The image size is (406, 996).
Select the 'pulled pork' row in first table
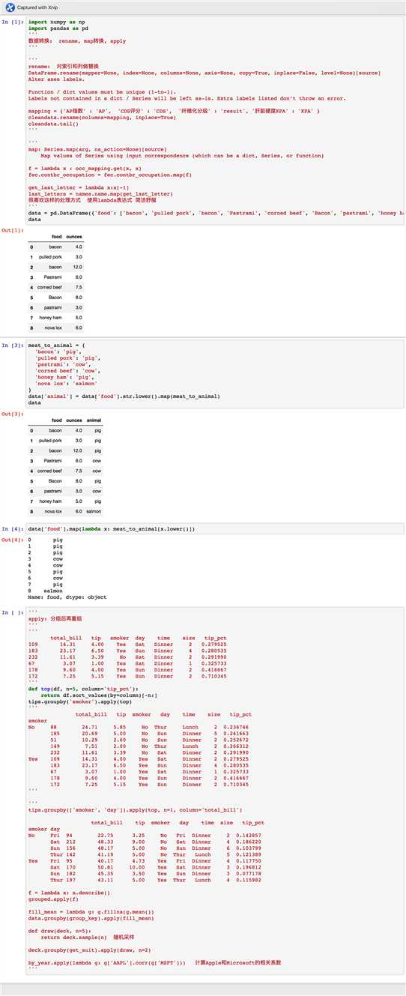(56, 256)
